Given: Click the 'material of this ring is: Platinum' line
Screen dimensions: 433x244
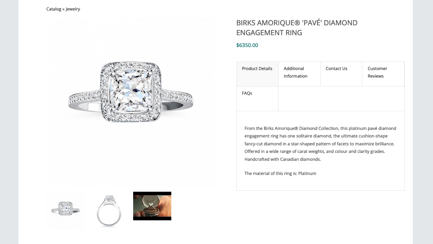Looking at the screenshot, I should pyautogui.click(x=280, y=173).
